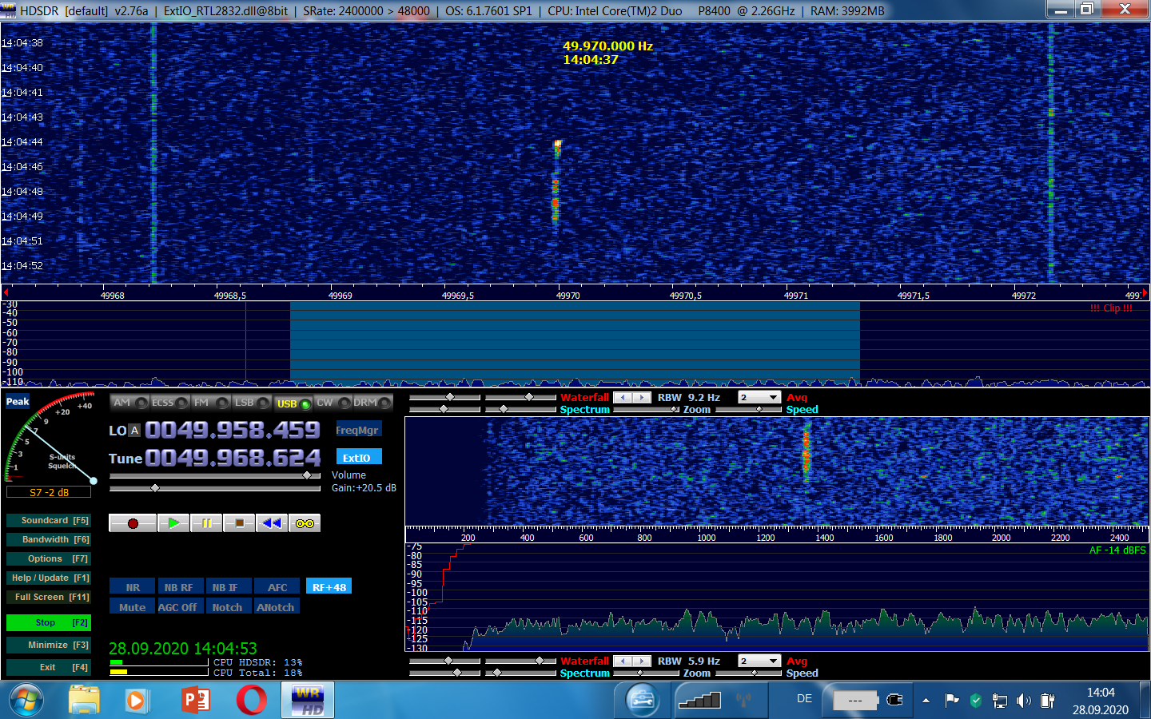Open upper Avg dropdown showing 2
1151x719 pixels.
pyautogui.click(x=759, y=397)
